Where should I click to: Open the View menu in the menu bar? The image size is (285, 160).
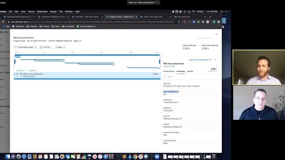pos(23,12)
